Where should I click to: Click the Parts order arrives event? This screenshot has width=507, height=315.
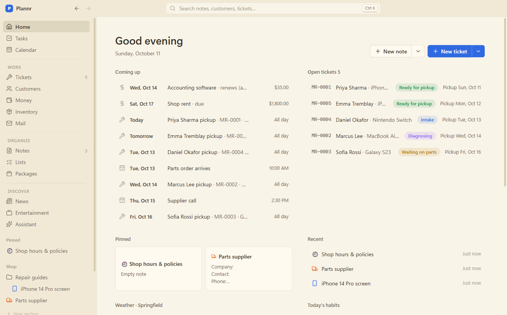click(204, 168)
